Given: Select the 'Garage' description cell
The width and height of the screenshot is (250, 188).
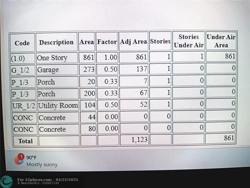Looking at the screenshot, I should tap(57, 70).
